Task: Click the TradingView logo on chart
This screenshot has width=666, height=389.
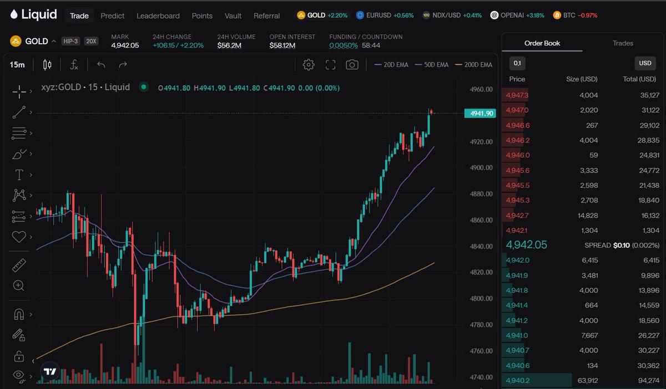Action: 51,372
